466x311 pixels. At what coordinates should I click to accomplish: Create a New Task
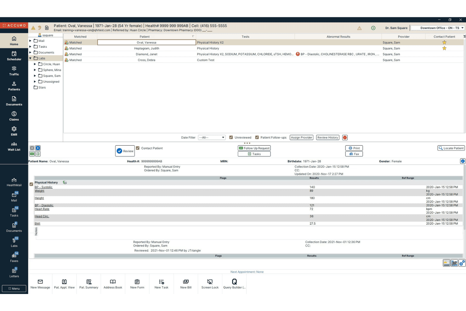click(x=161, y=284)
